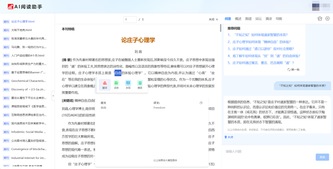Open file 现代信息技术在体育教学中...
This screenshot has width=333, height=169.
(x=29, y=123)
